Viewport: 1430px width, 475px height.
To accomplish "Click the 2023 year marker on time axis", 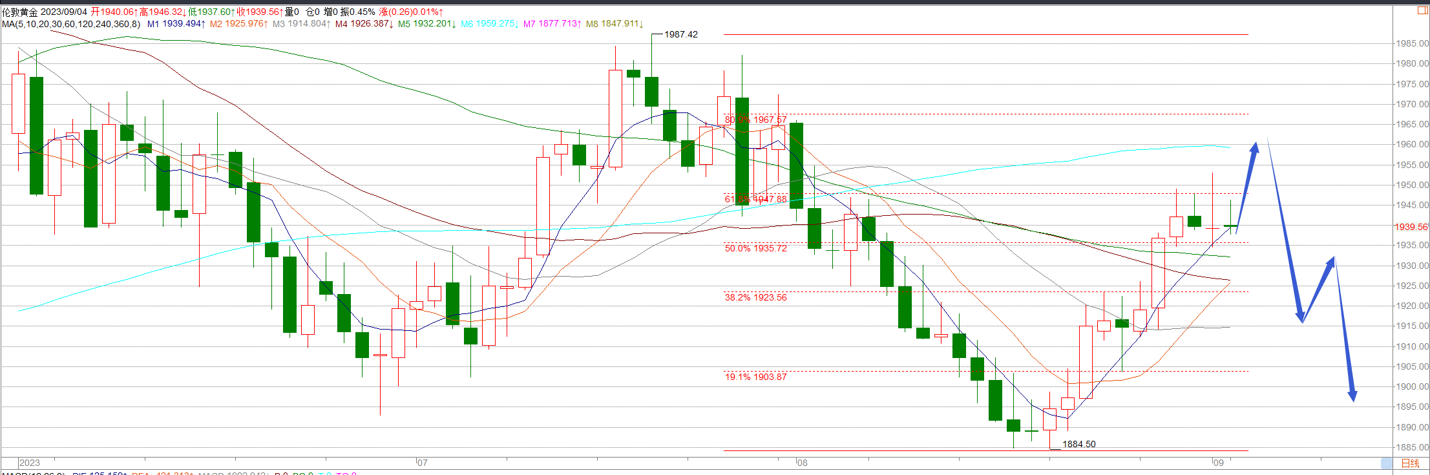I will coord(30,463).
